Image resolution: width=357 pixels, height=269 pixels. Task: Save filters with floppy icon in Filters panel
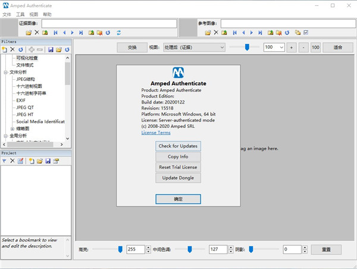pyautogui.click(x=51, y=49)
